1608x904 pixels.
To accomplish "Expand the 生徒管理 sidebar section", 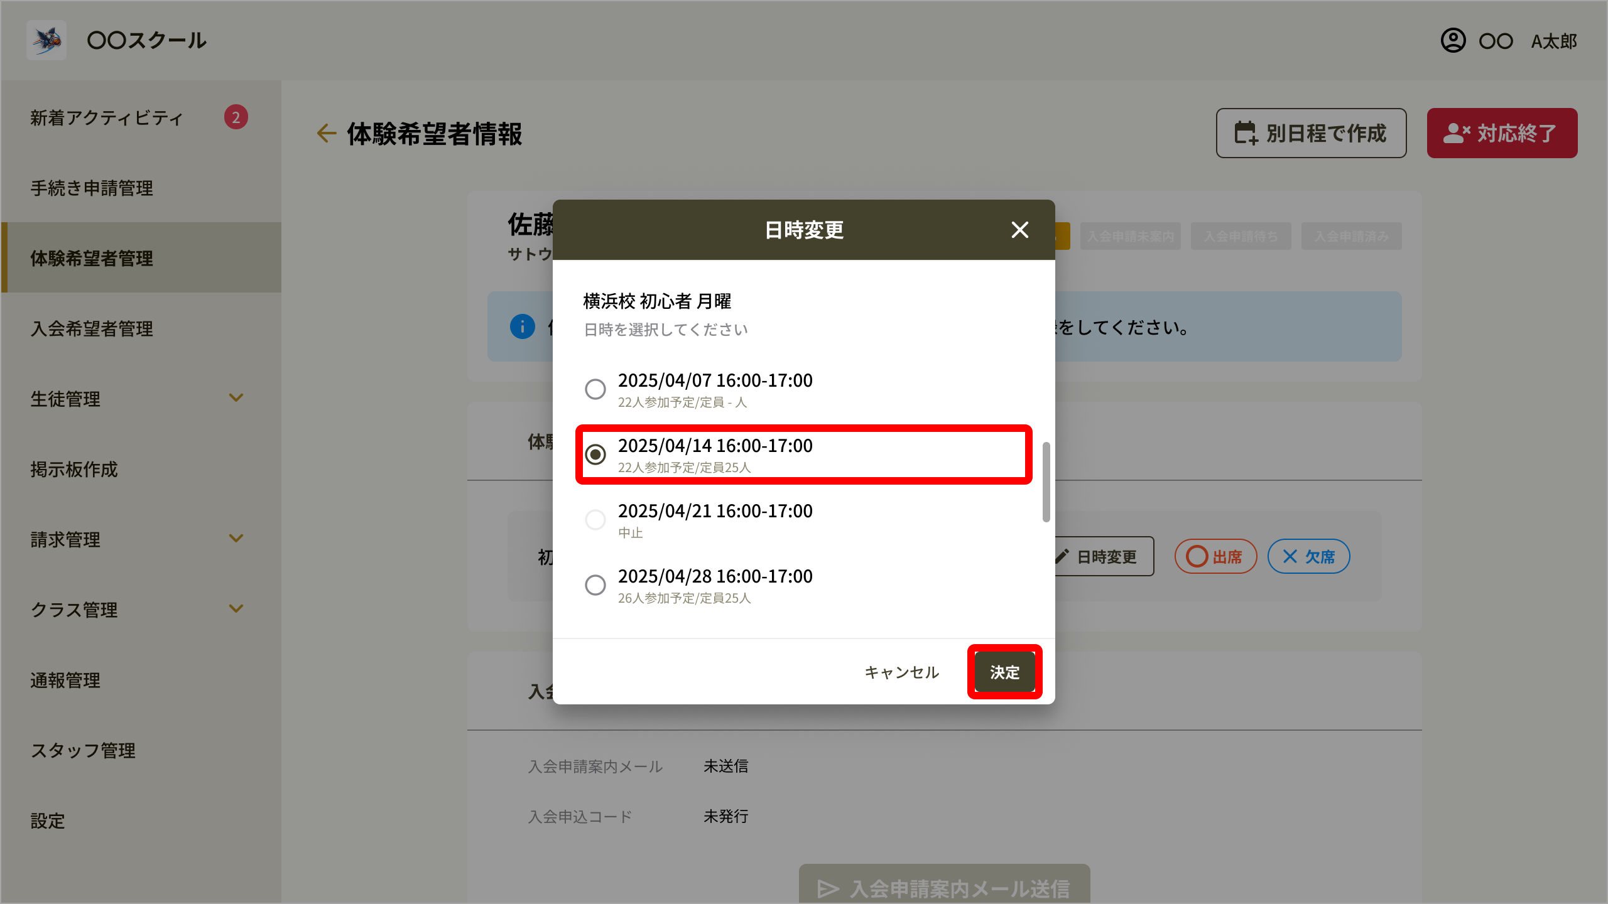I will [236, 398].
